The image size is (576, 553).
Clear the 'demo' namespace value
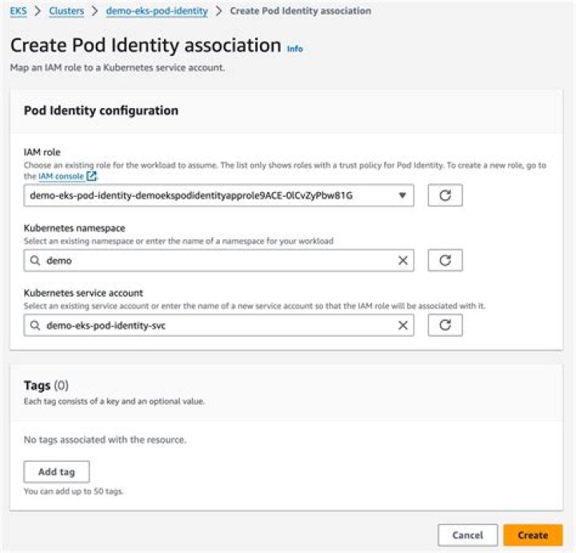tap(402, 260)
